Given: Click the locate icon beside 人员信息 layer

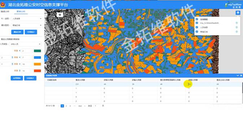Looking at the screenshot, I should coord(237,28).
